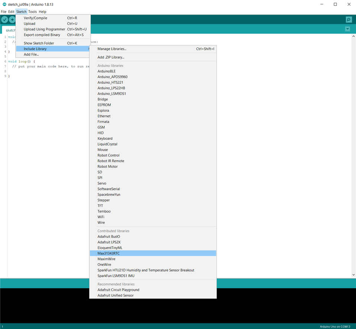Include the HID library
This screenshot has width=356, height=329.
(x=153, y=133)
